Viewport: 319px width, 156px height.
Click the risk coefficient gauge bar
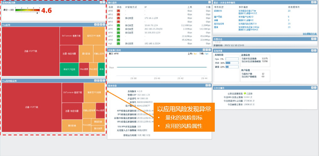tap(28, 10)
